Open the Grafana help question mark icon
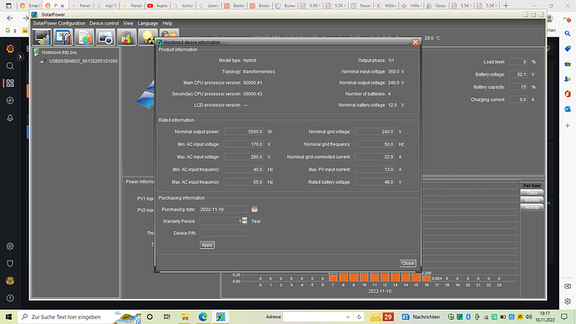 point(10,298)
